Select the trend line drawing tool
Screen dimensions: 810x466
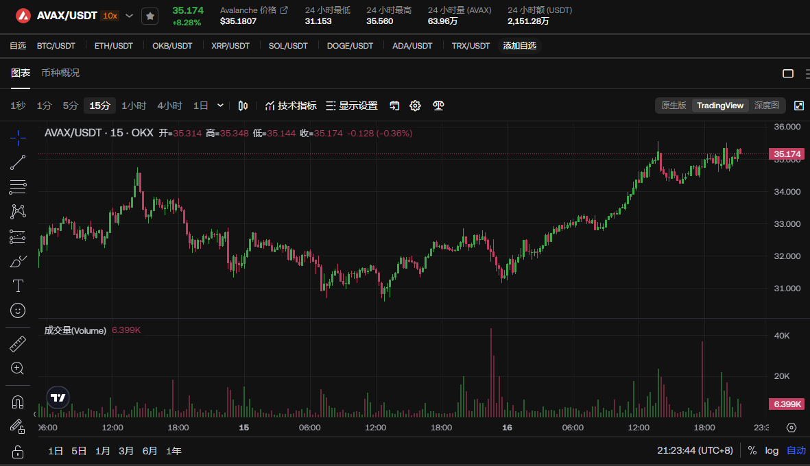[19, 162]
